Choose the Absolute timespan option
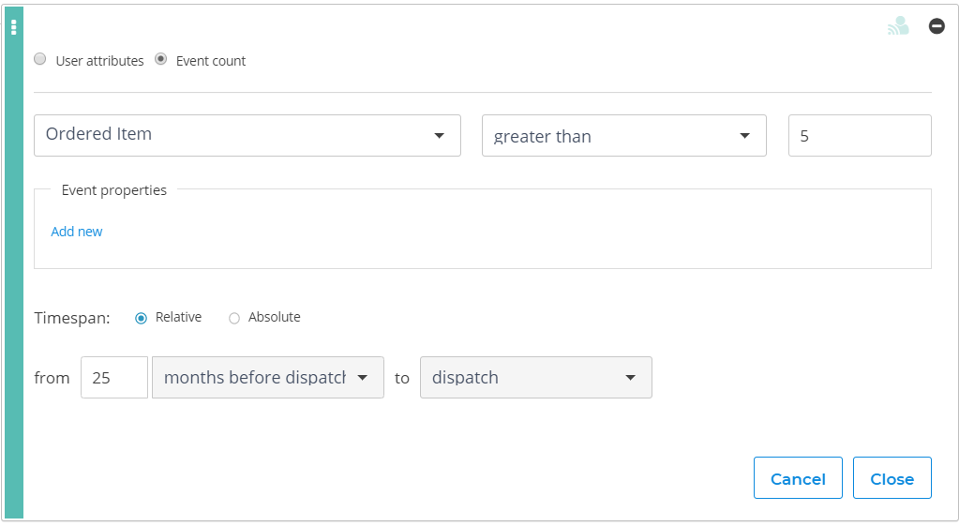The image size is (959, 526). click(234, 318)
